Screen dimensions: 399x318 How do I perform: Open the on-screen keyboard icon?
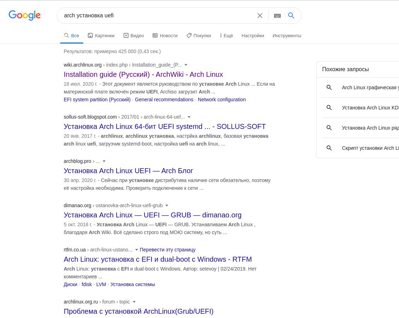[277, 16]
